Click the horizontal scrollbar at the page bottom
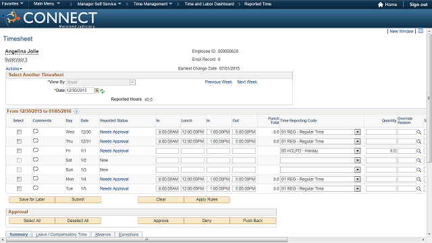This screenshot has height=243, width=432. coord(146,240)
